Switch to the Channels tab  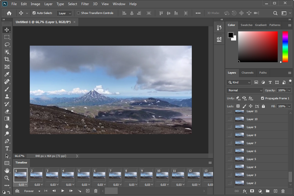247,73
